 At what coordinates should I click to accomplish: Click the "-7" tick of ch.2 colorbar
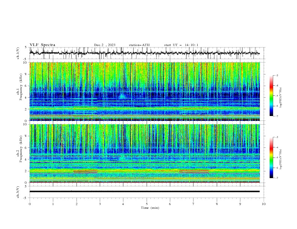(276, 178)
